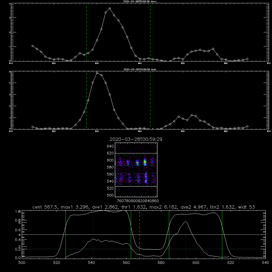Click the right green dashed line in dusk plot
The width and height of the screenshot is (272, 272).
150,100
